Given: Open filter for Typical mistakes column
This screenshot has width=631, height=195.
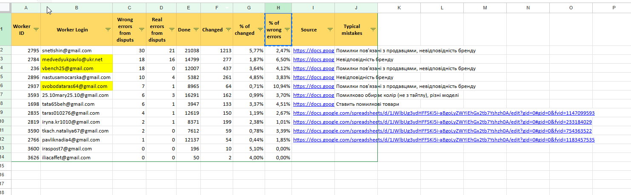Looking at the screenshot, I should (x=373, y=30).
